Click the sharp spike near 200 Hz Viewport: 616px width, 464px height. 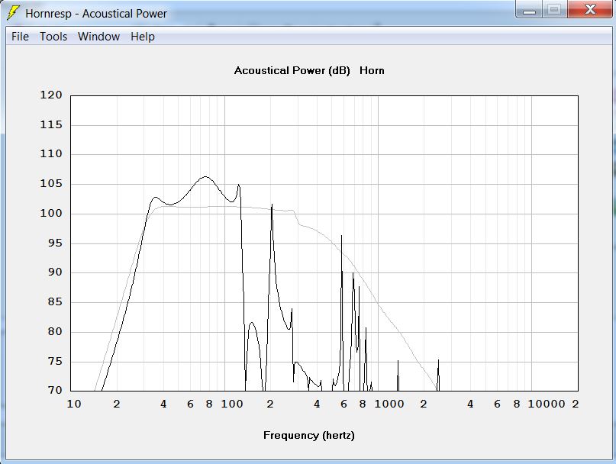(272, 205)
